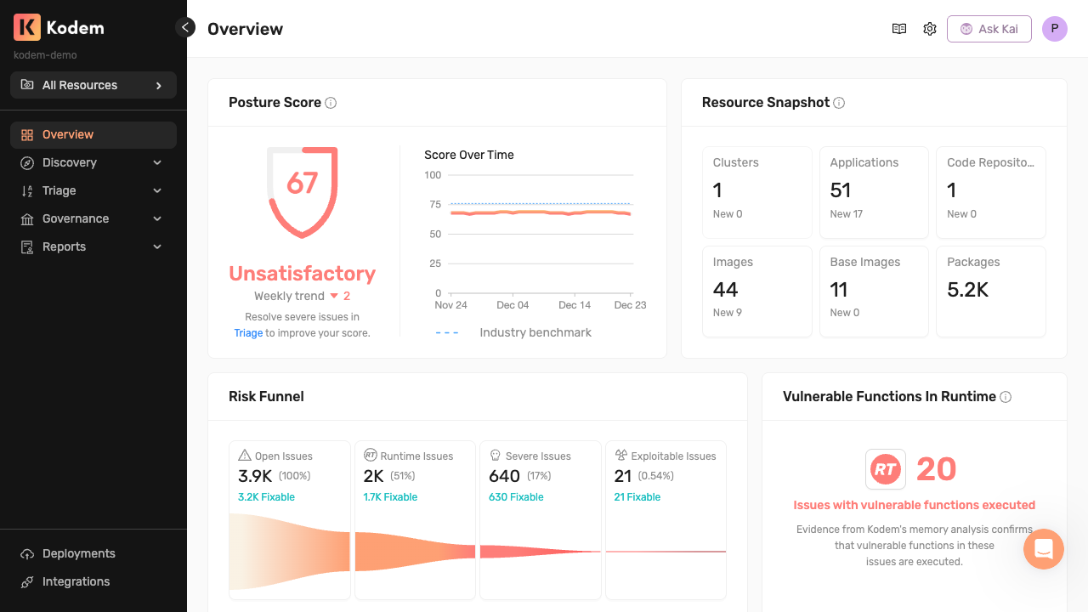Expand the Triage menu
Screen dimensions: 1088x612
coord(93,190)
